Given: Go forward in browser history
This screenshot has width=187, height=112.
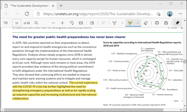Looking at the screenshot, I should [x=17, y=14].
